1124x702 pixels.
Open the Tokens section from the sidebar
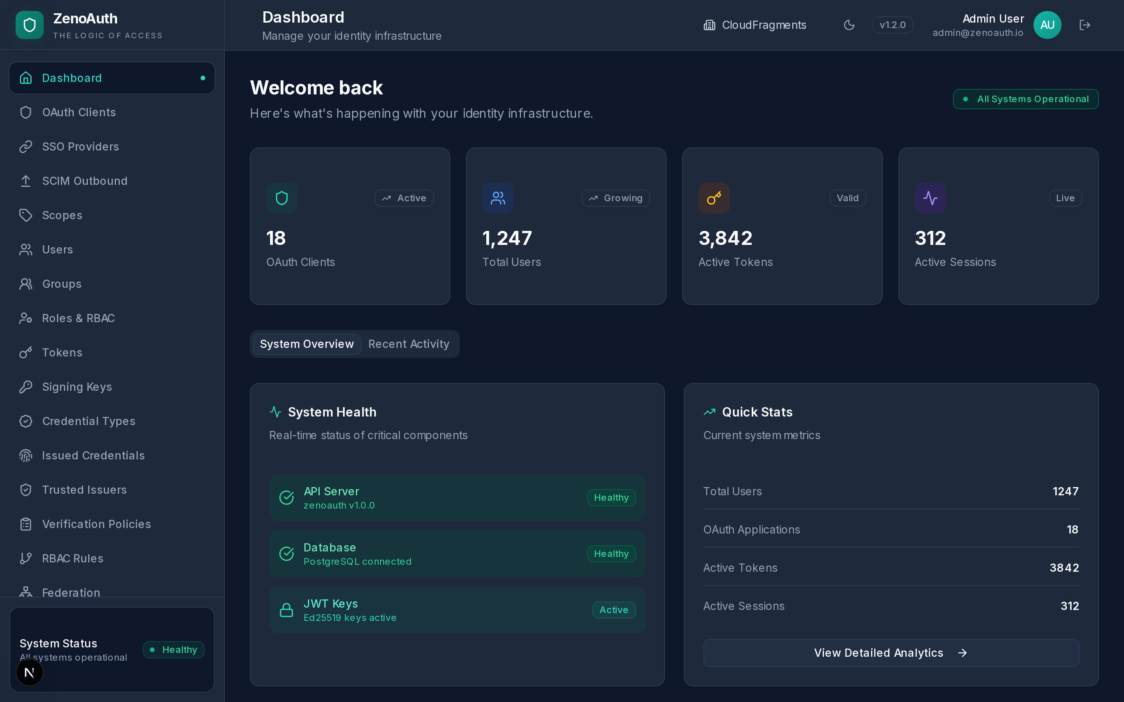[x=62, y=353]
